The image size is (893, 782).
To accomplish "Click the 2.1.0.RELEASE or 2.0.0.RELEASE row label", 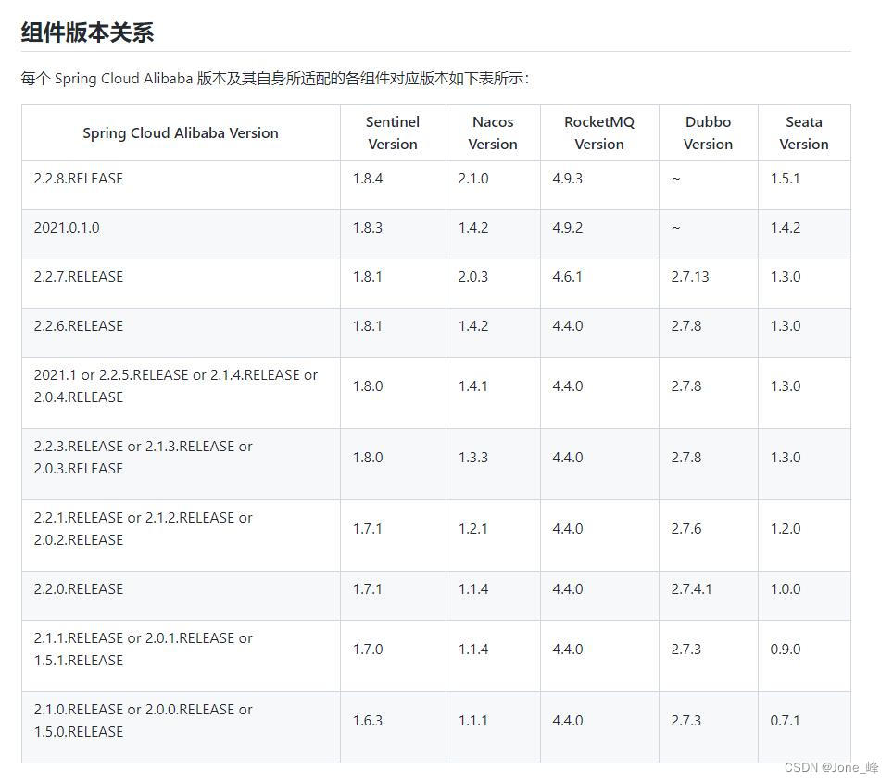I will coord(143,720).
